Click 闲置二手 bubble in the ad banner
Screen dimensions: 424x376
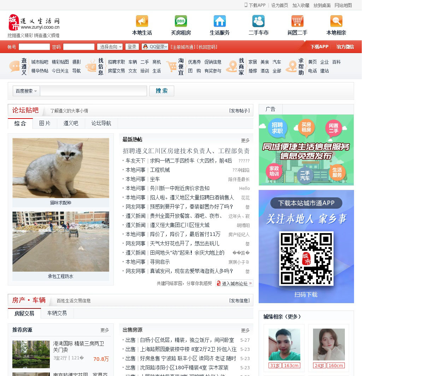point(334,128)
